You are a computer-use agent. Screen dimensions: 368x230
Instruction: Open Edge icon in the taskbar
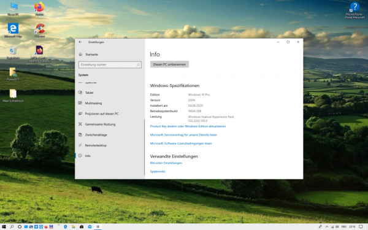(x=66, y=227)
